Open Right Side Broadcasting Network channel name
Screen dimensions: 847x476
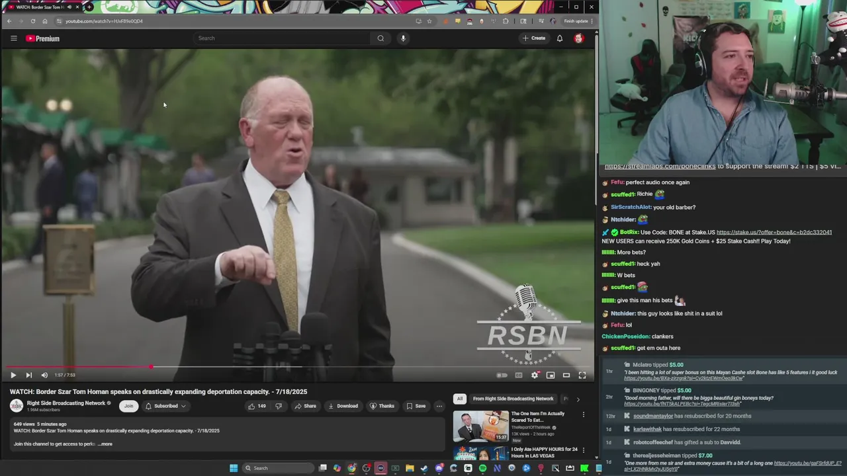point(66,403)
